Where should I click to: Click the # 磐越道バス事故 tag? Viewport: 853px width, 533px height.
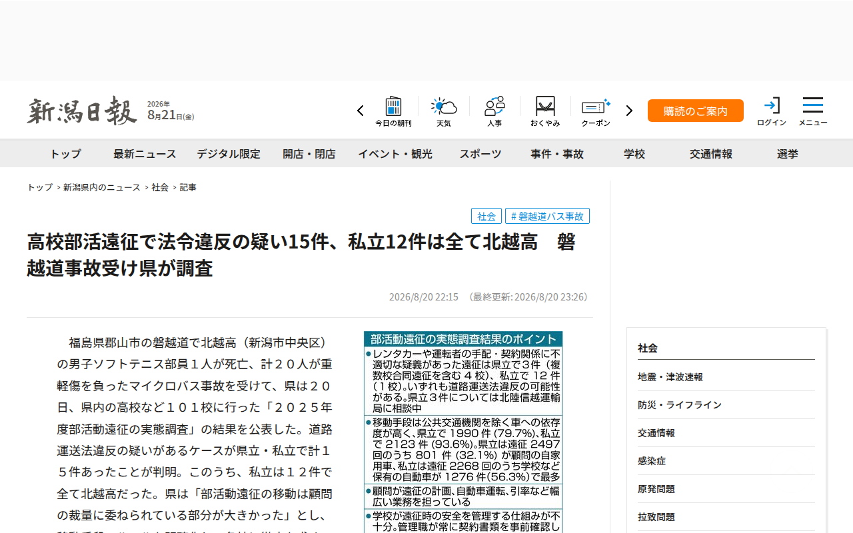click(x=547, y=216)
